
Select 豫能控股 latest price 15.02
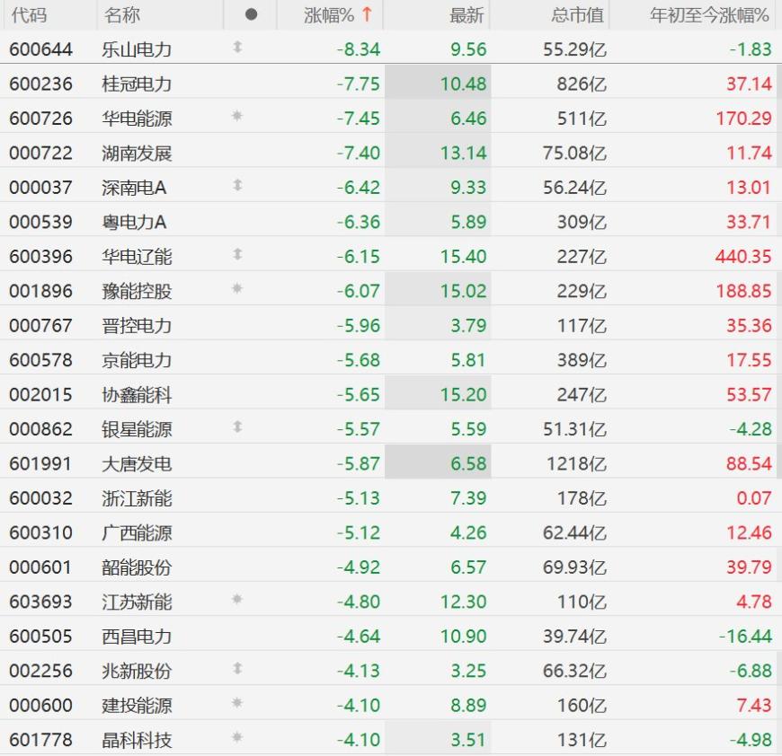[x=463, y=291]
